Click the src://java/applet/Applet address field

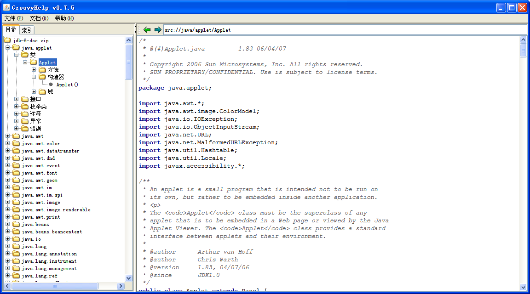(345, 30)
